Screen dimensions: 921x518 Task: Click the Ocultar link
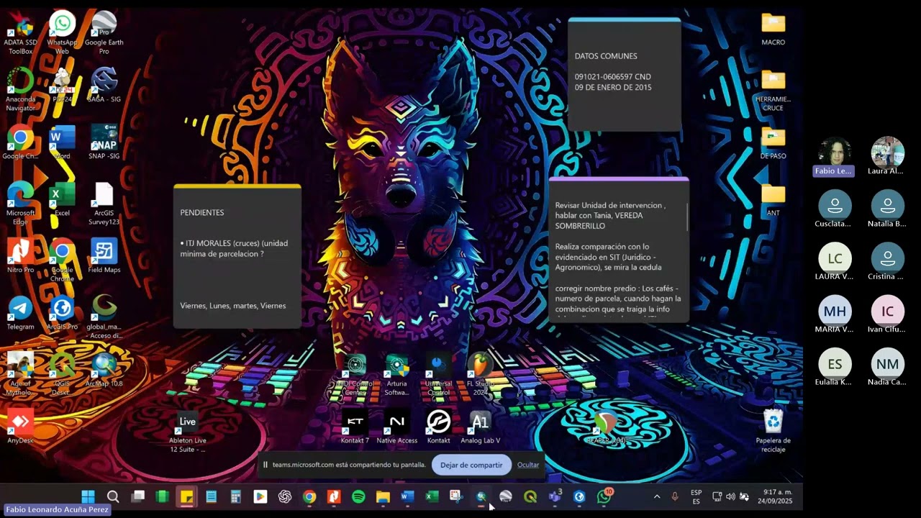click(x=528, y=465)
